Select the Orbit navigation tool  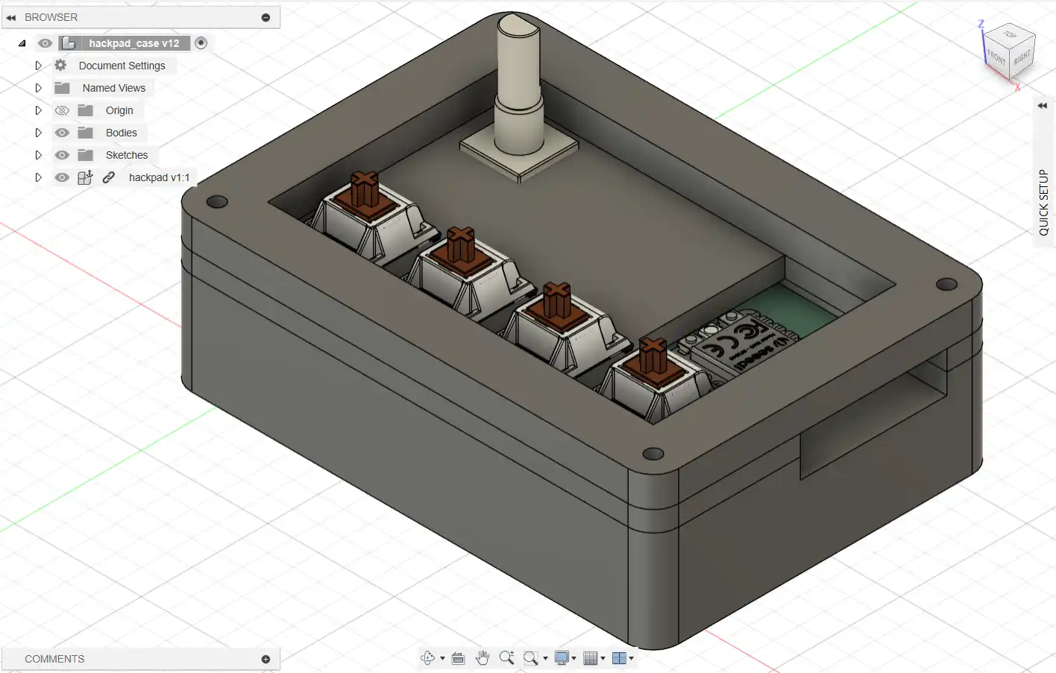pyautogui.click(x=427, y=658)
